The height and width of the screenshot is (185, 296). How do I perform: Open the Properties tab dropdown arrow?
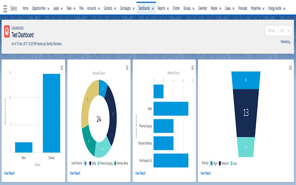pos(264,8)
